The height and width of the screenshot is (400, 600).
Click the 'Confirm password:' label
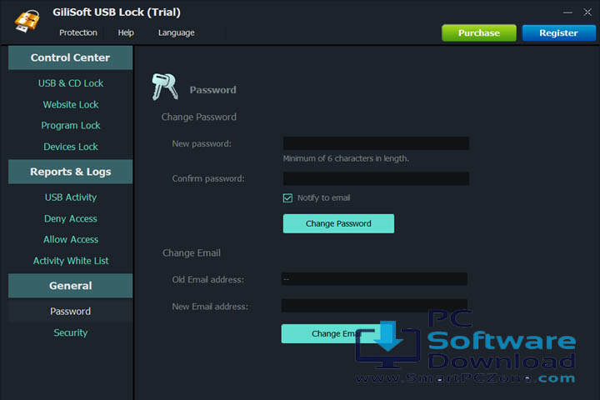point(208,179)
